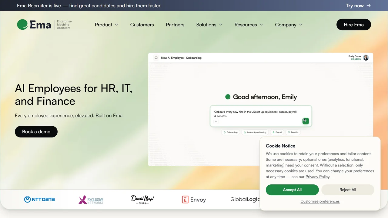Reject all cookies

click(x=348, y=190)
